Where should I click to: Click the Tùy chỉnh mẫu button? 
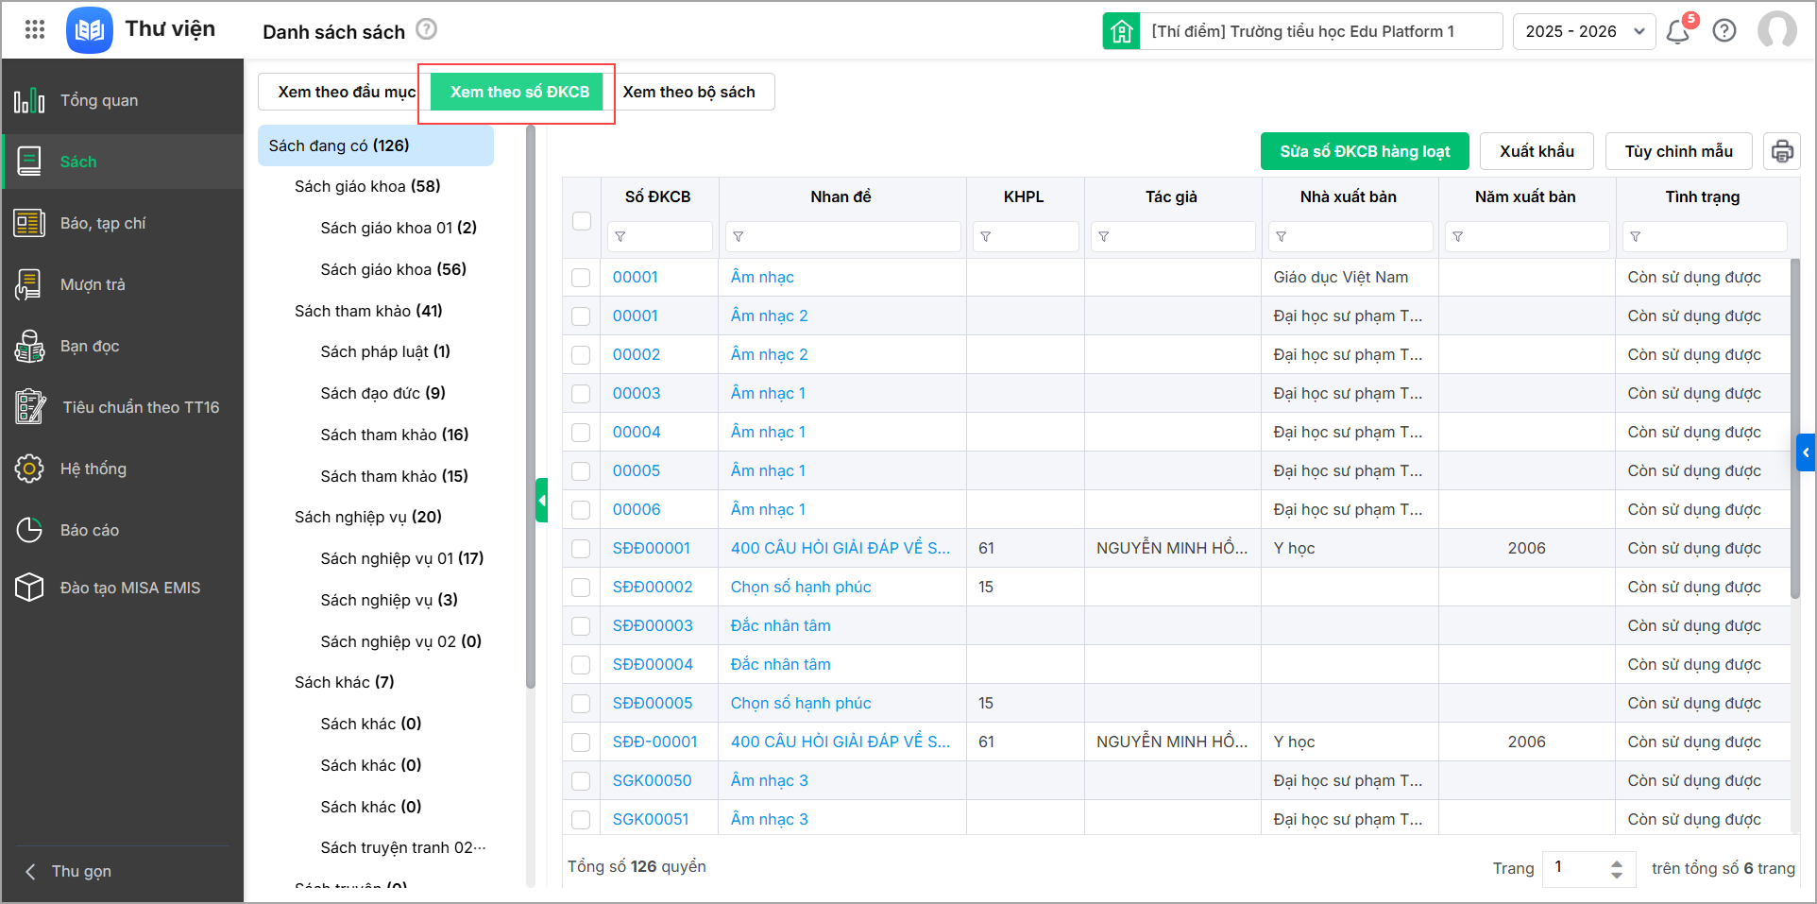point(1679,151)
